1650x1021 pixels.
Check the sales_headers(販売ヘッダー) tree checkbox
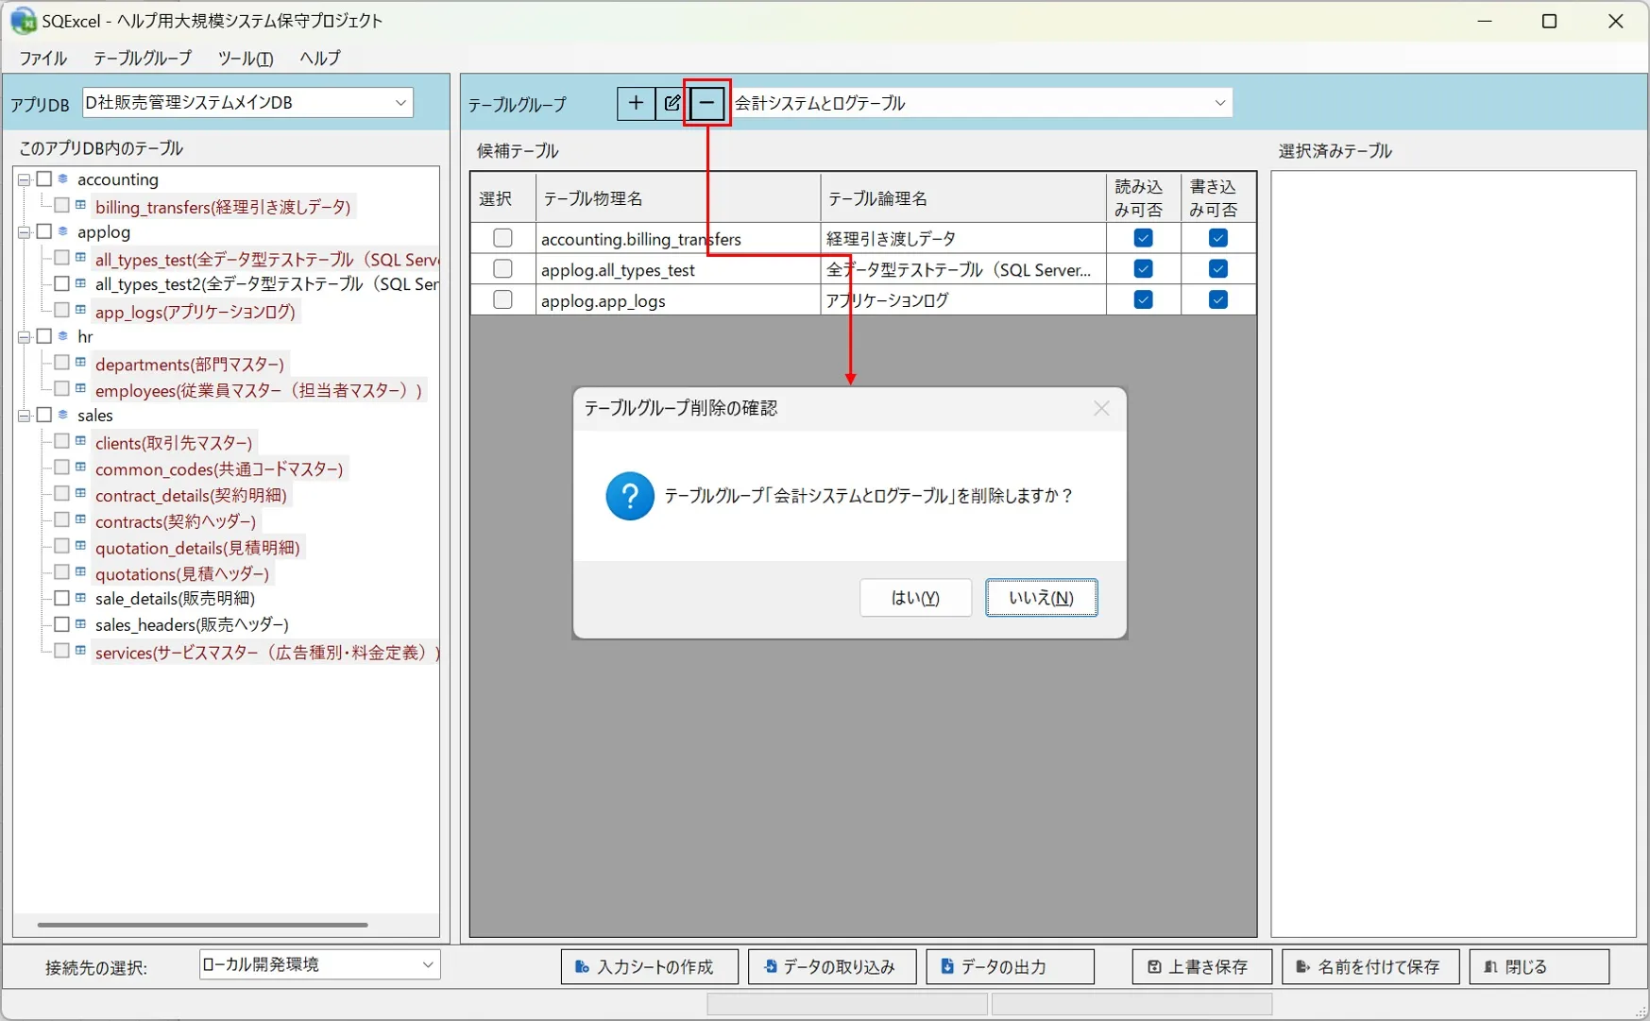[61, 624]
